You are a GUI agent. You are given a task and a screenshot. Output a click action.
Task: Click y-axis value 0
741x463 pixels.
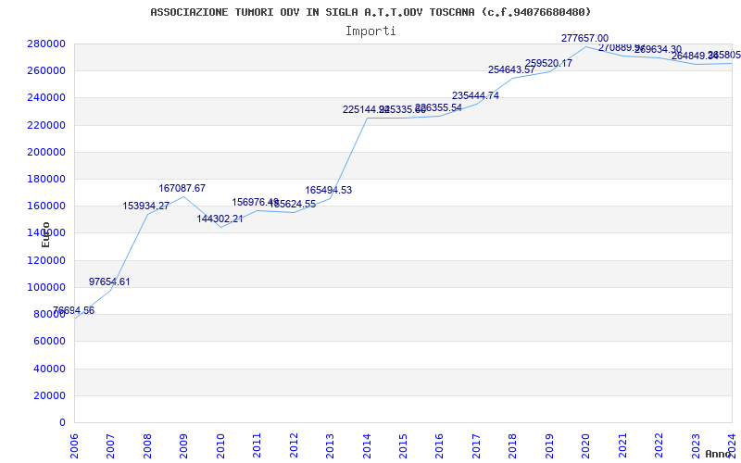(62, 422)
